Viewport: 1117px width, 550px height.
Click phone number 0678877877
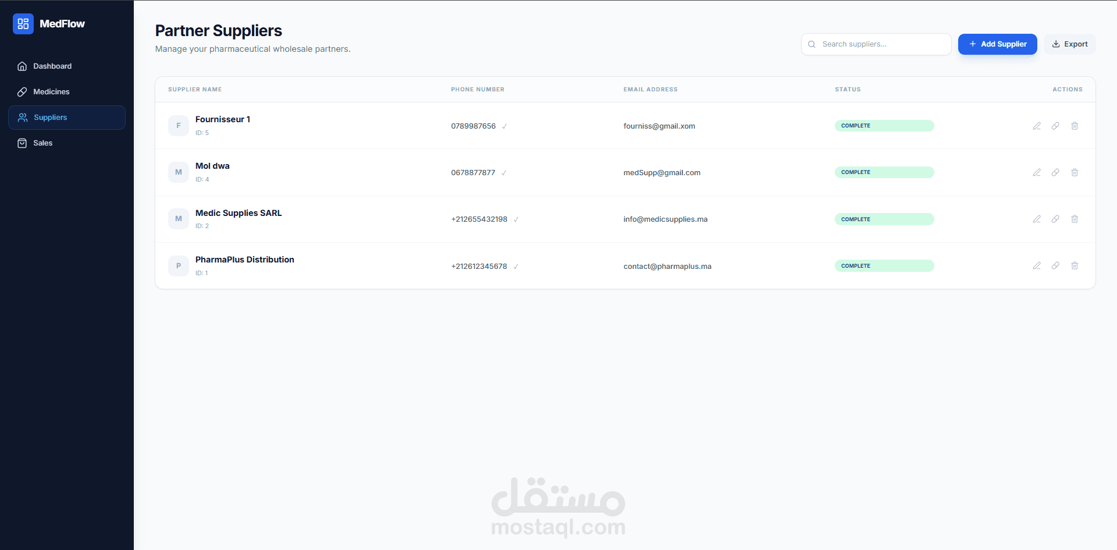click(474, 173)
